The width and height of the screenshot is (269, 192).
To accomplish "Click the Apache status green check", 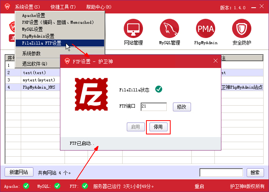I will pos(26,186).
